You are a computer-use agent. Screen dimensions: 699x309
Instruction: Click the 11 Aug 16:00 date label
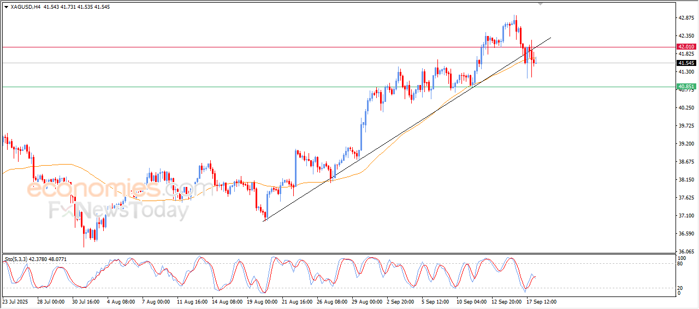pos(192,301)
